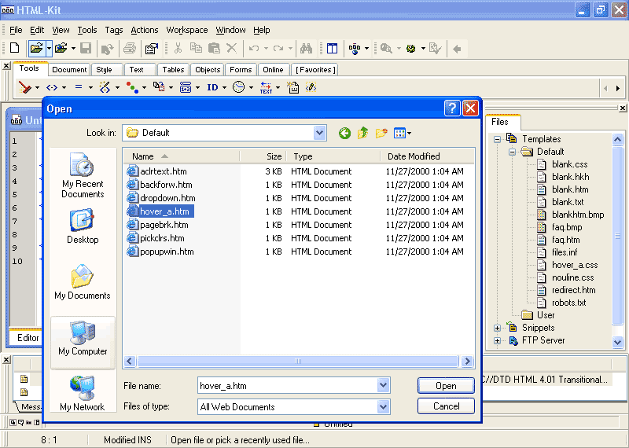Click into the File name input field
629x448 pixels.
288,386
